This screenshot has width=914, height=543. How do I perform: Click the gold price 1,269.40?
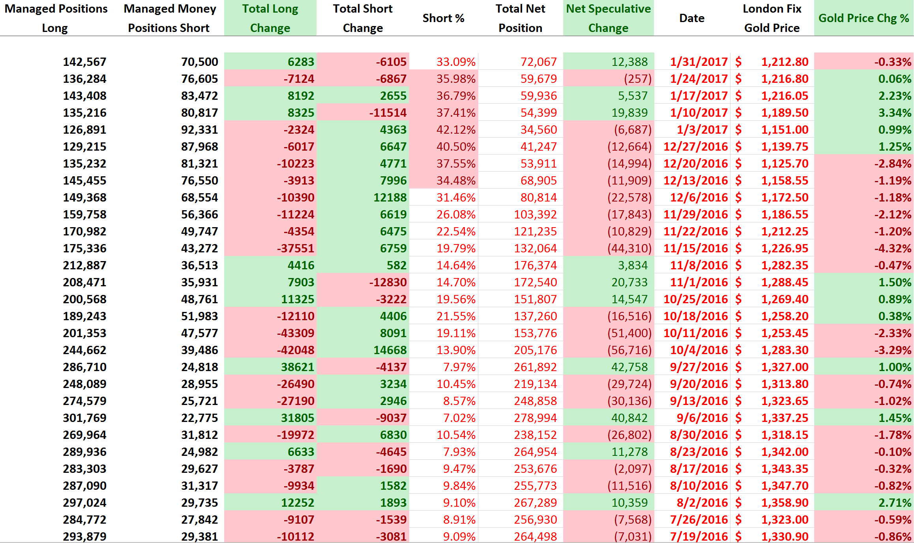click(x=772, y=299)
